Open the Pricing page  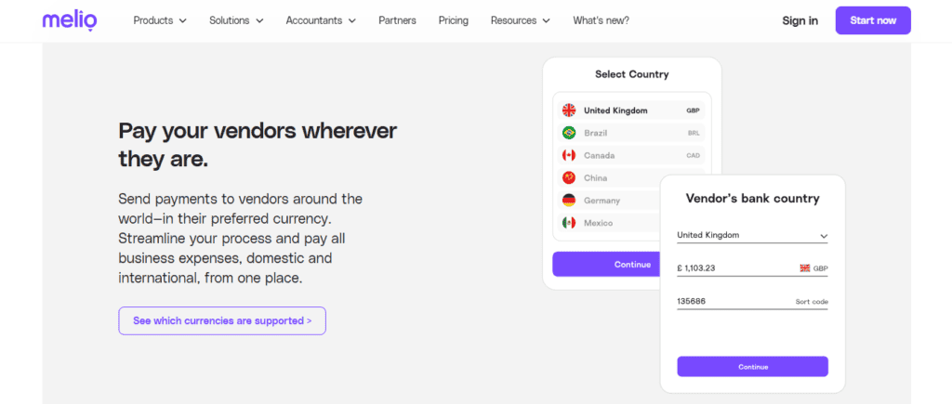pos(454,20)
